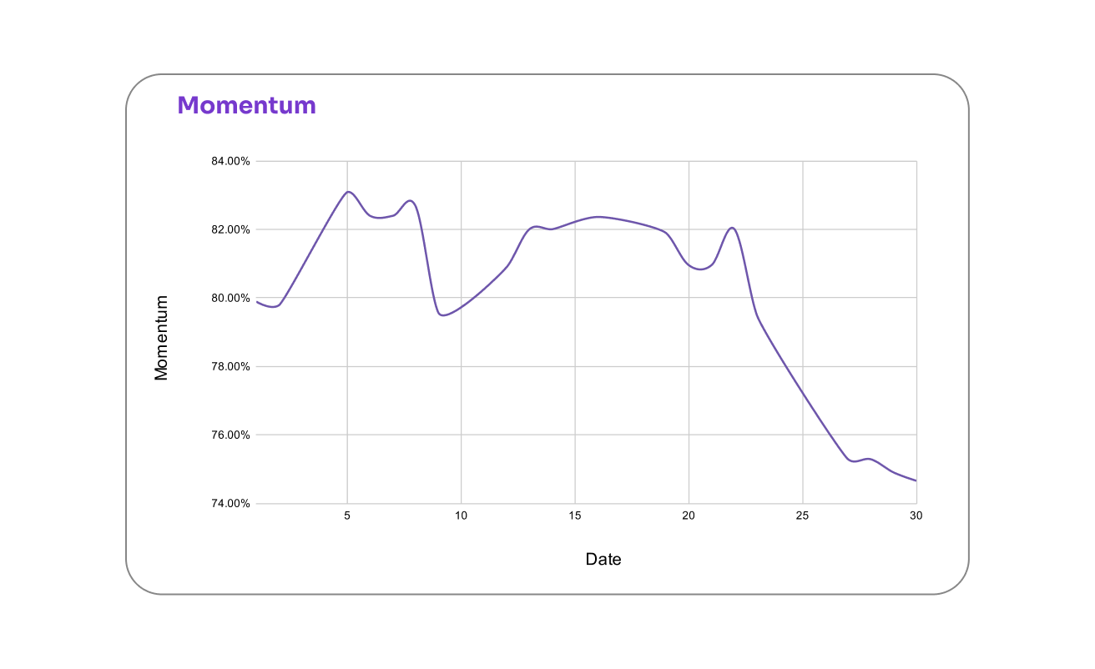Select the x-axis tick label 25
Viewport: 1095px width, 669px height.
[x=803, y=516]
